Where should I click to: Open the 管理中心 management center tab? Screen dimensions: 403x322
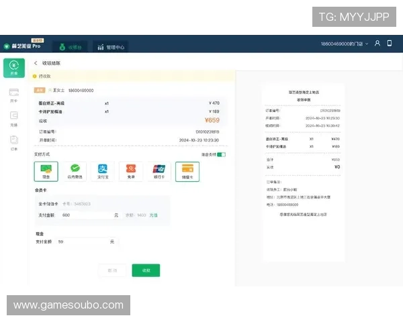point(111,47)
